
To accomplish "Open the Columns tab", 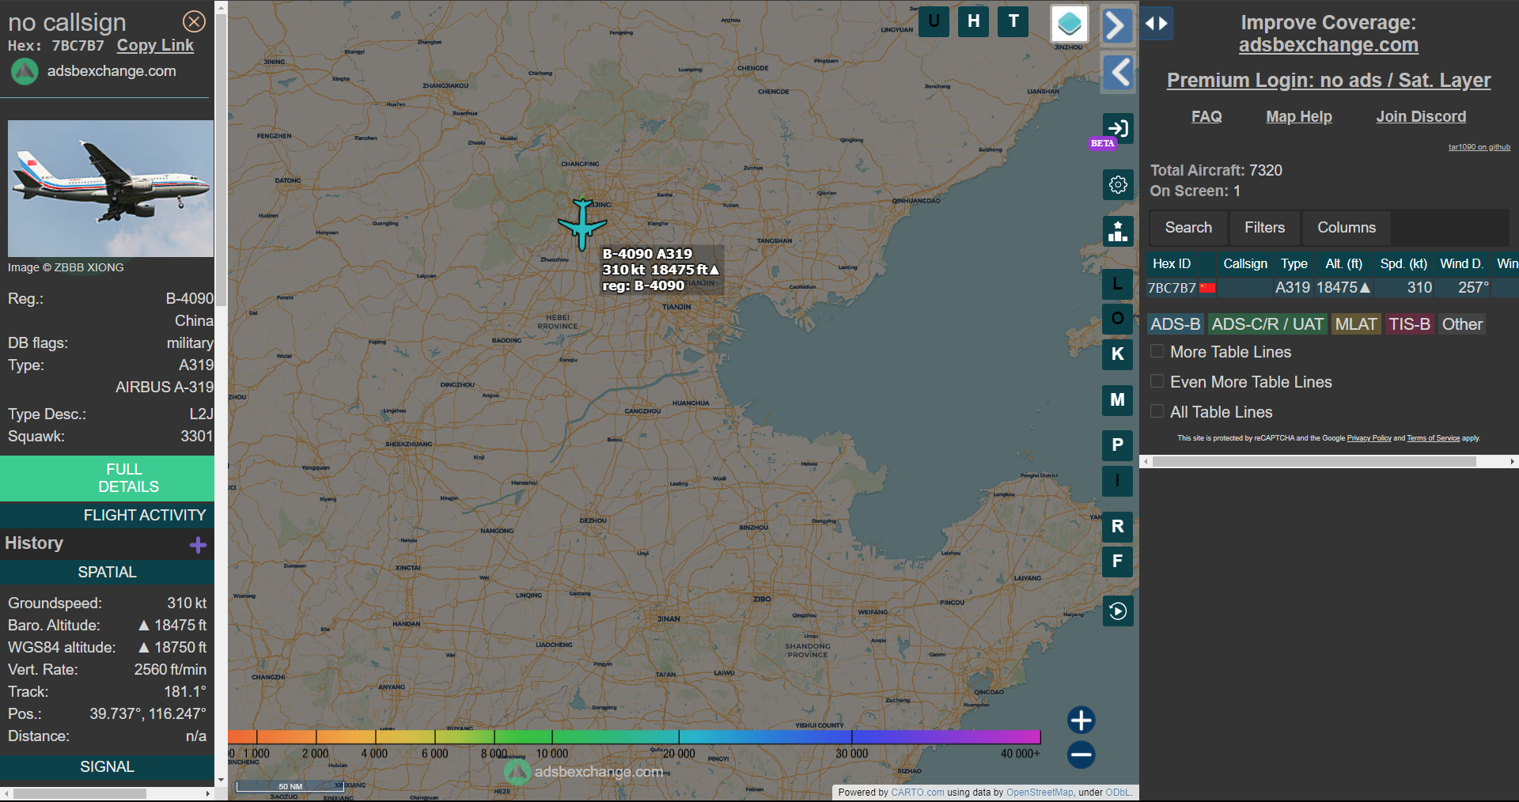I will (1347, 228).
